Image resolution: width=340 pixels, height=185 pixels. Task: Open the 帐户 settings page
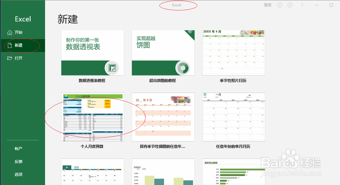(19, 148)
